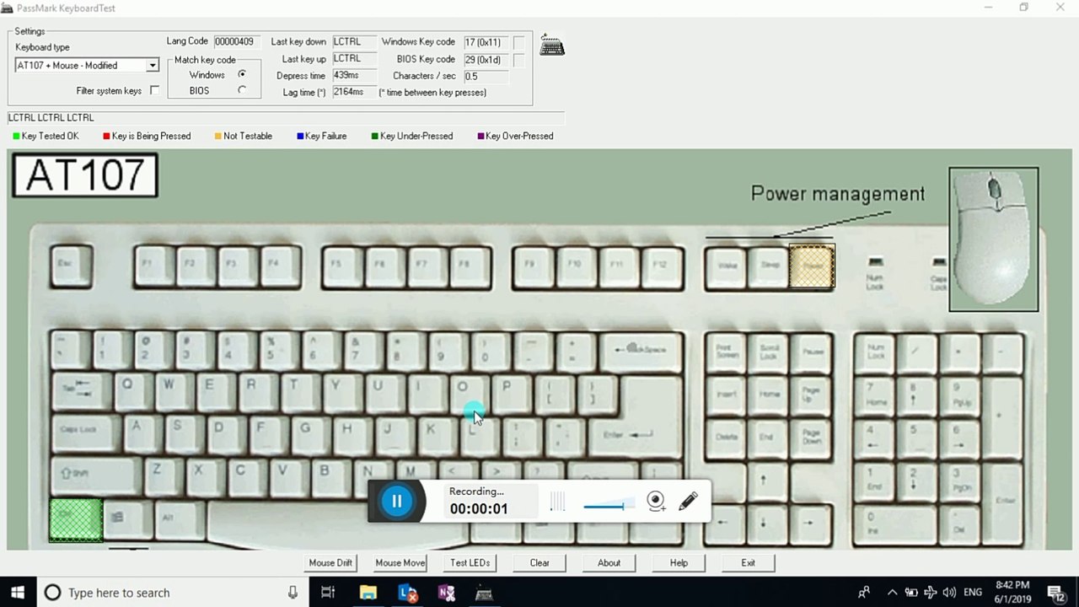Image resolution: width=1079 pixels, height=607 pixels.
Task: Click the Lang Code field
Action: 238,41
